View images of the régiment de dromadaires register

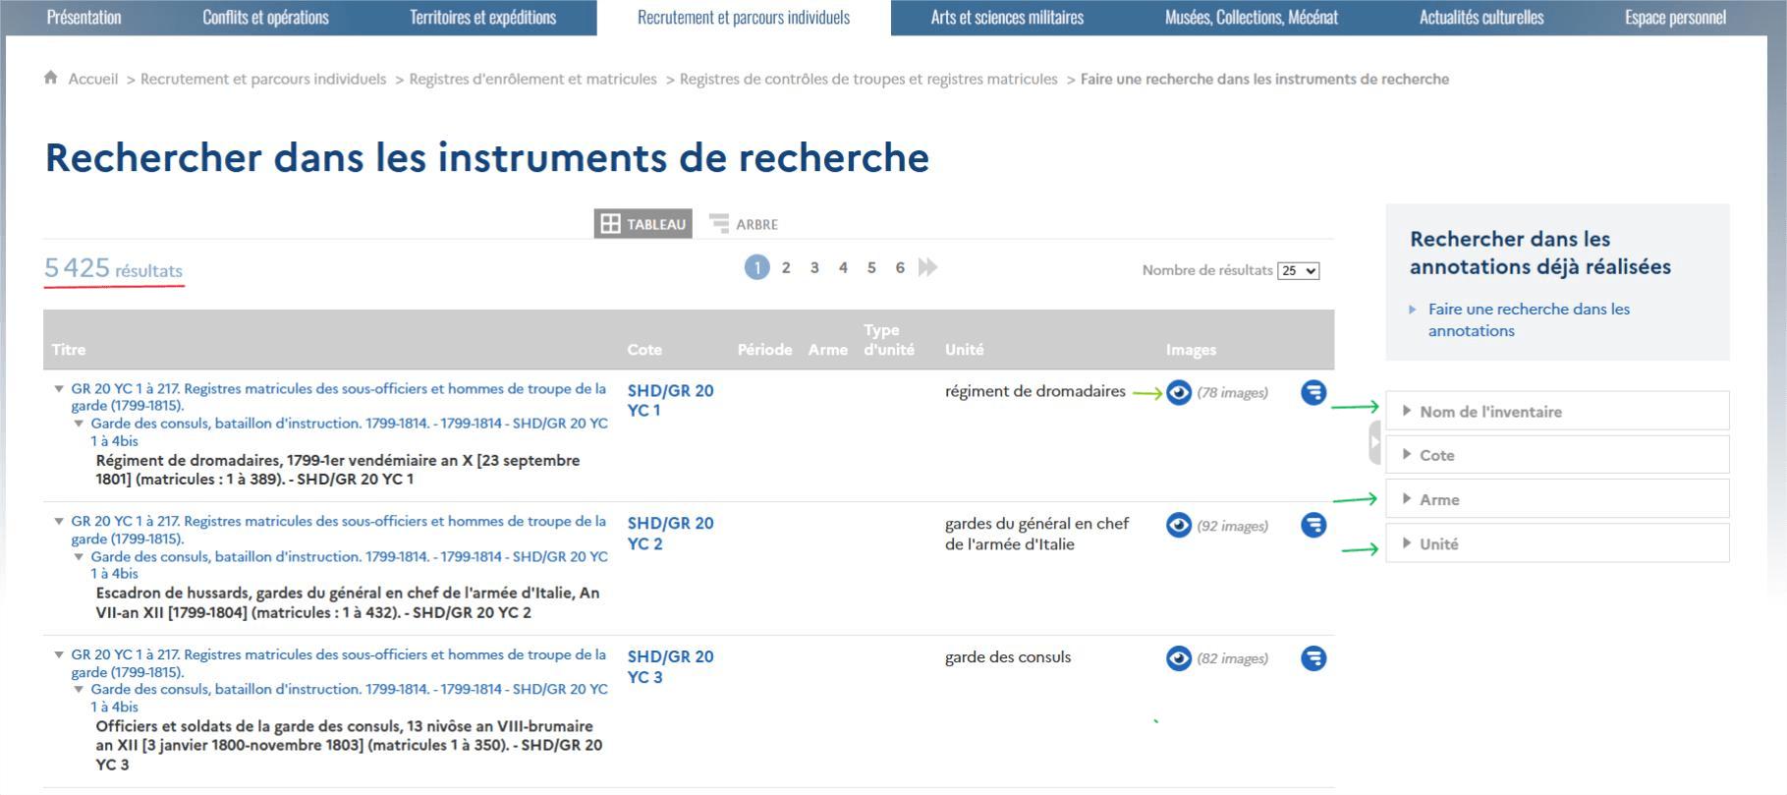(x=1178, y=393)
